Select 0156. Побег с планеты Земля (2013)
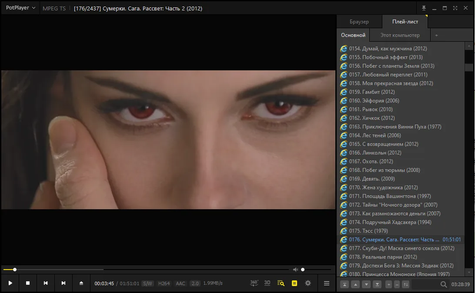Viewport: 475px width, 293px height. tap(400, 66)
